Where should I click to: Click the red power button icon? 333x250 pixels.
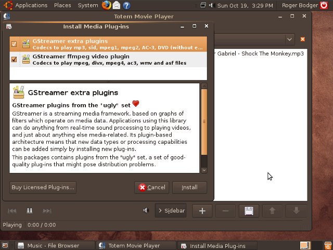(x=324, y=5)
